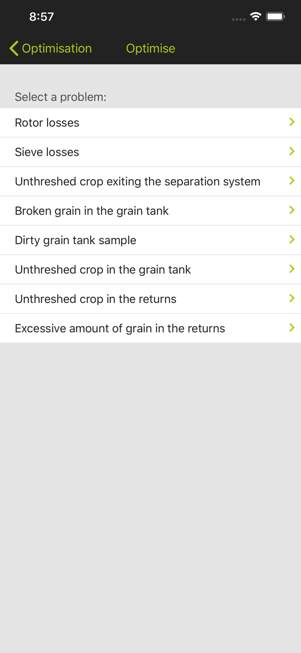
Task: Expand Rotor losses with its chevron arrow
Action: [x=292, y=122]
